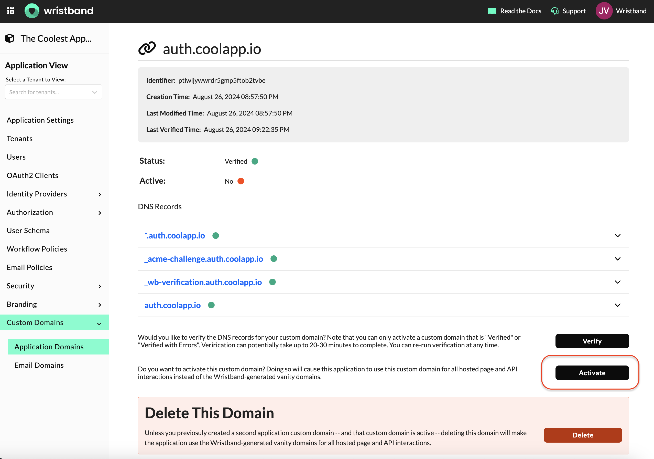
Task: Expand Authorization submenu arrow
Action: [x=100, y=213]
